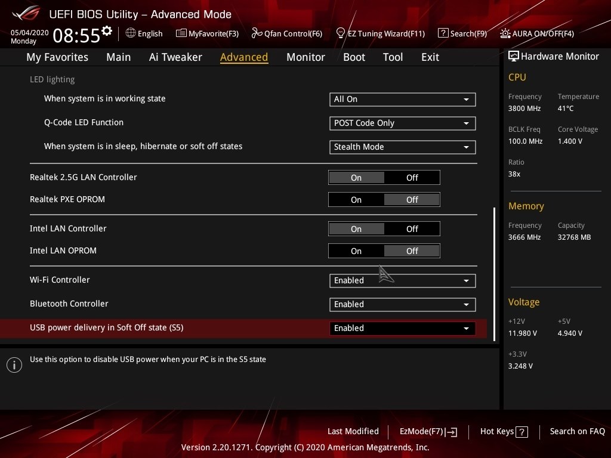This screenshot has width=611, height=458.
Task: Set Realtek PXE OPROM to Off
Action: coord(412,200)
